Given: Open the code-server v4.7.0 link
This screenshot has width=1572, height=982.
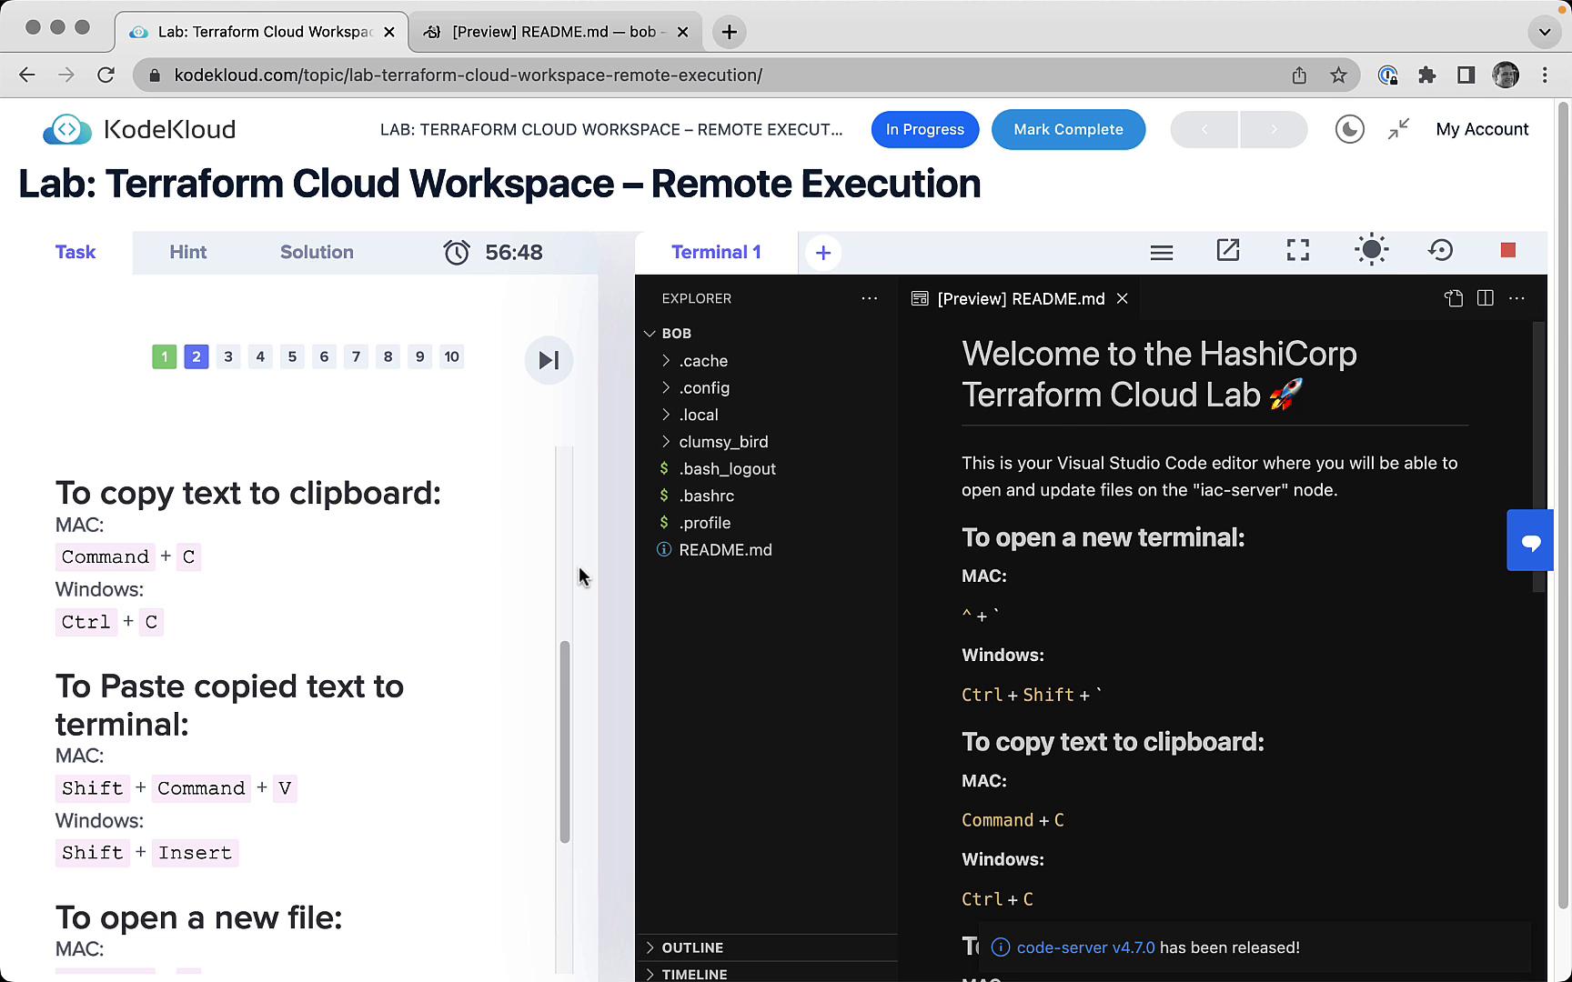Looking at the screenshot, I should click(1085, 947).
